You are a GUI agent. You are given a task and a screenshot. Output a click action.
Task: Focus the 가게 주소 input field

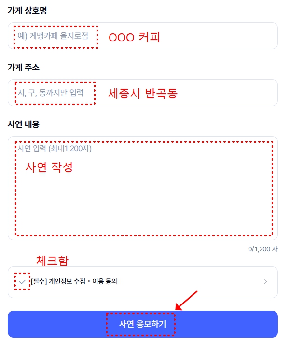coord(143,93)
